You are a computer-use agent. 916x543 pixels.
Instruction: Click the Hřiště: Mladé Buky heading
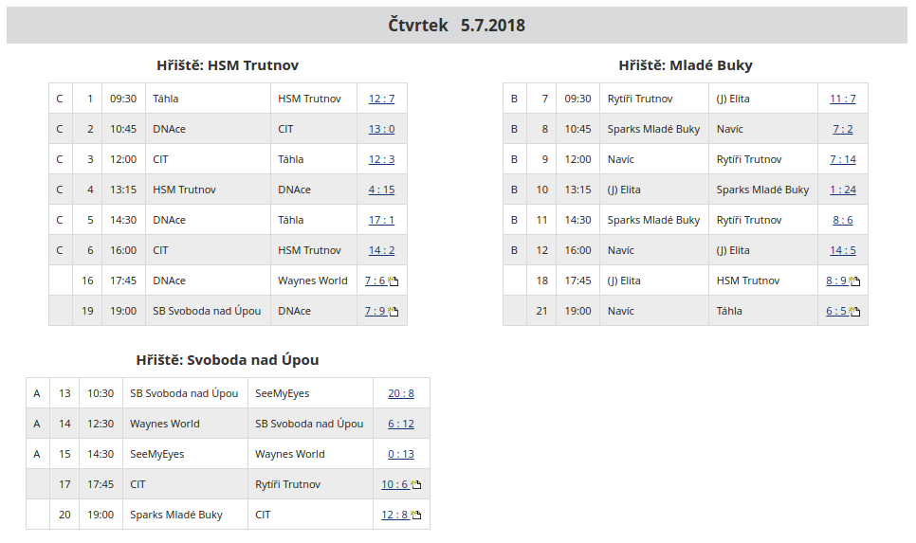(x=685, y=65)
